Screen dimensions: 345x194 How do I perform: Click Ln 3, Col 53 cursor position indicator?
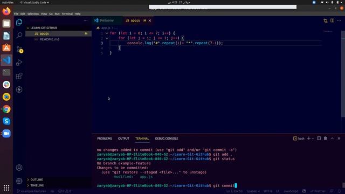point(234,191)
